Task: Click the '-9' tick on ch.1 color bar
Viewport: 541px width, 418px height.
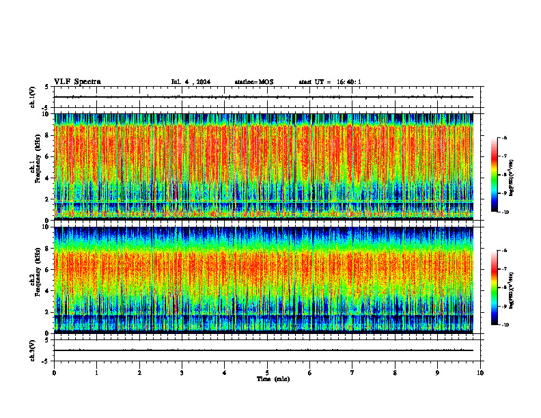Action: pyautogui.click(x=505, y=193)
